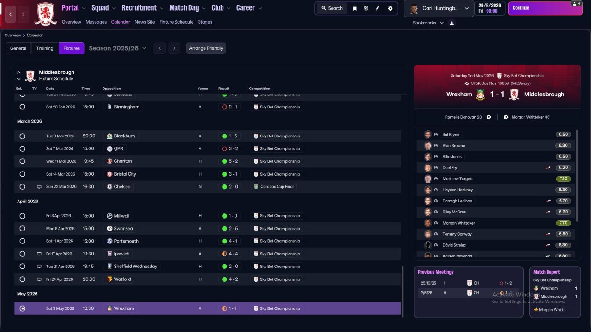Click the online users badge showing 4
The image size is (591, 332).
[x=576, y=3]
